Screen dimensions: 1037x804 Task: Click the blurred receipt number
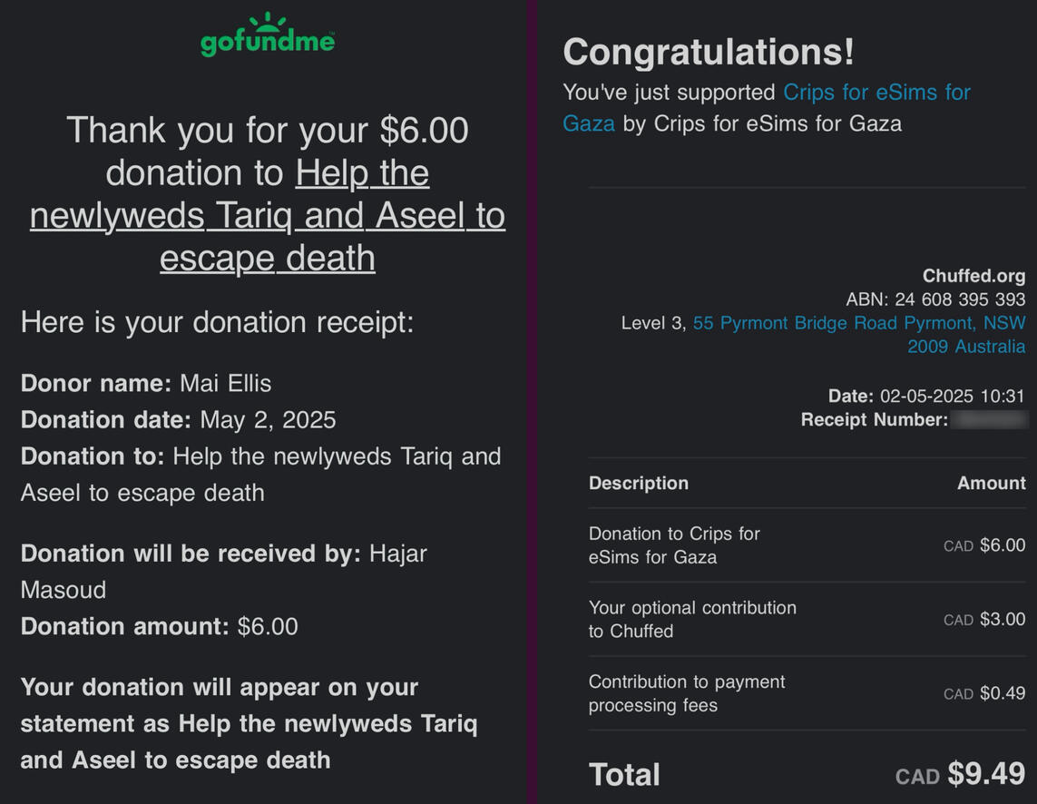989,420
